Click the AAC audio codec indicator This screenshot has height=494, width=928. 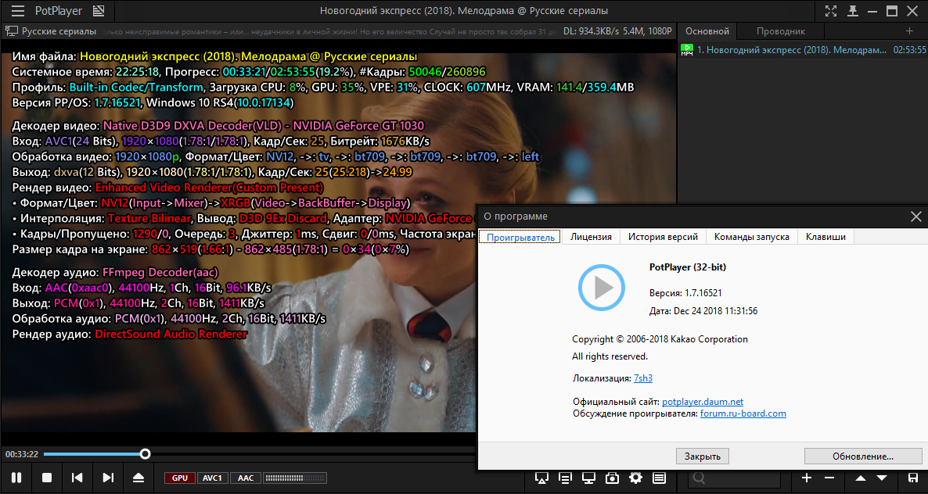tap(246, 478)
